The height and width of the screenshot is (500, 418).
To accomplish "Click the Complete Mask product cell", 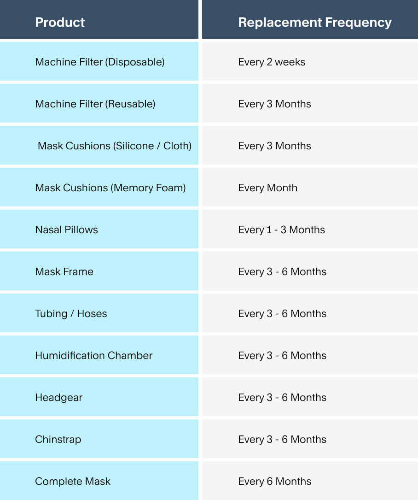I will coord(73,481).
